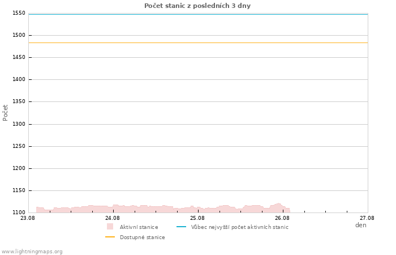This screenshot has height=255, width=396.
Task: Click the 26.08 date axis label
Action: click(x=282, y=218)
